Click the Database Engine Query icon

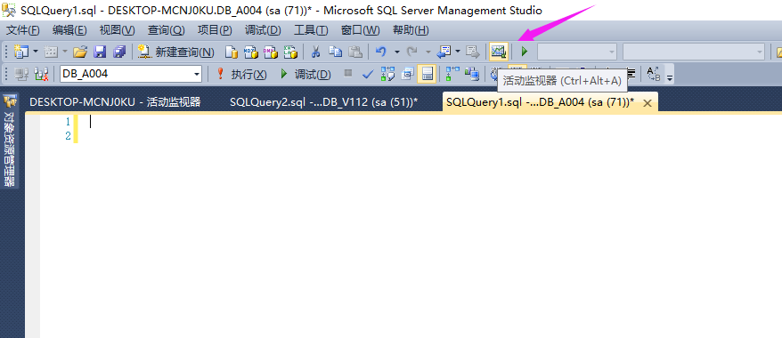click(231, 52)
